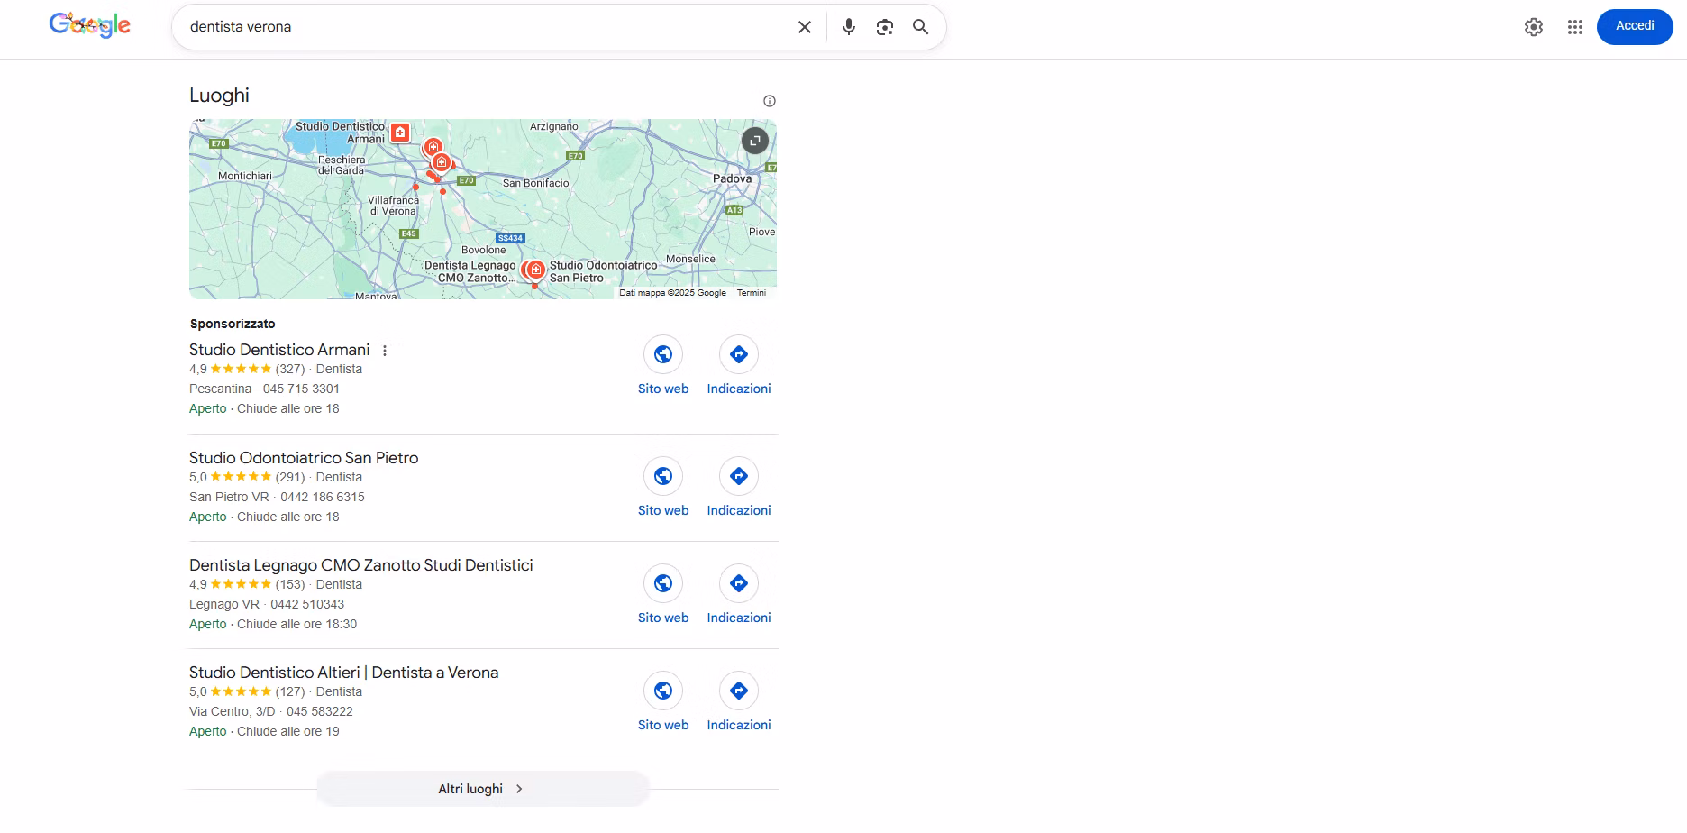Open Studio Dentistico Altieri Dentista a Verona listing
The height and width of the screenshot is (833, 1687).
coord(344,673)
